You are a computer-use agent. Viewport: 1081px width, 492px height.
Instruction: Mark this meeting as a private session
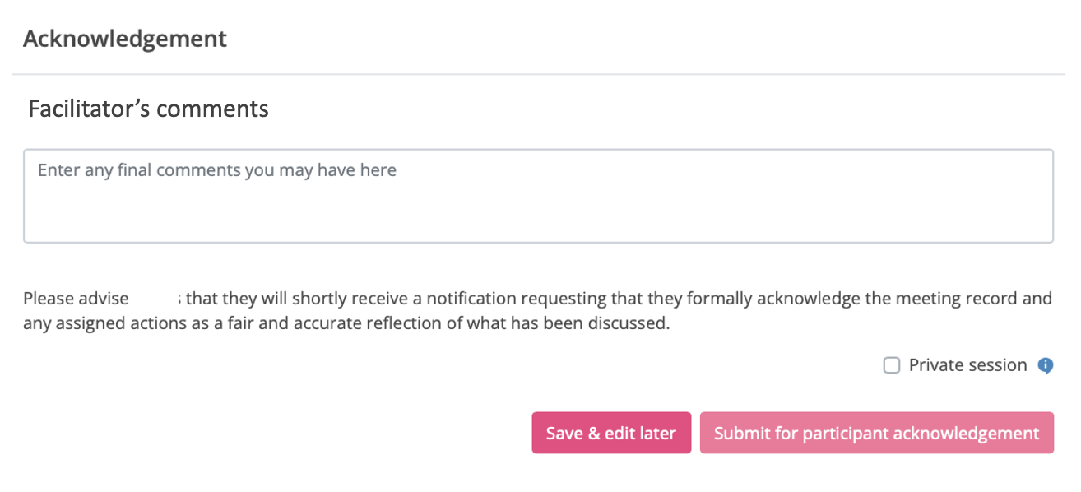point(892,365)
